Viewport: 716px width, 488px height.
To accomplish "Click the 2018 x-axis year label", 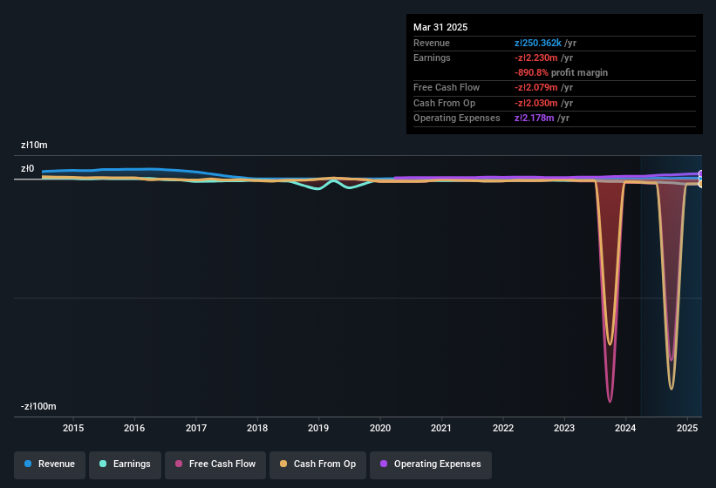I will [x=257, y=428].
